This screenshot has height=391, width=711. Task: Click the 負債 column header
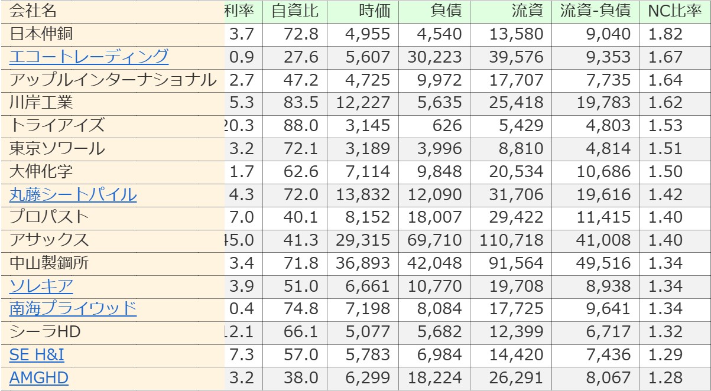pos(446,11)
